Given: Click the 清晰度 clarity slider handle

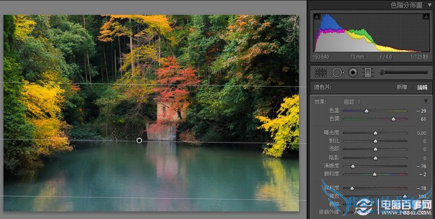Looking at the screenshot, I should pos(353,166).
